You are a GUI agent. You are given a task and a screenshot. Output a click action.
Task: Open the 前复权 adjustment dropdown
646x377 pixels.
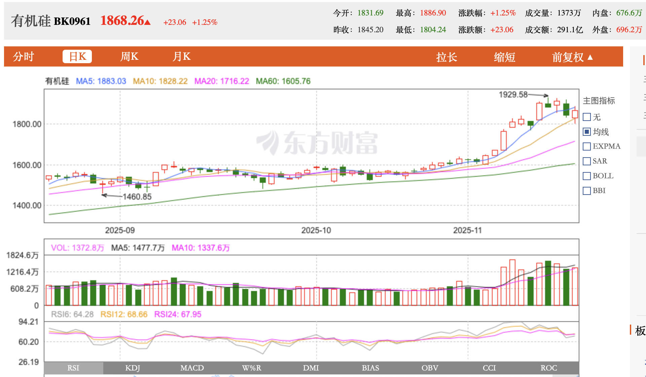pos(572,57)
